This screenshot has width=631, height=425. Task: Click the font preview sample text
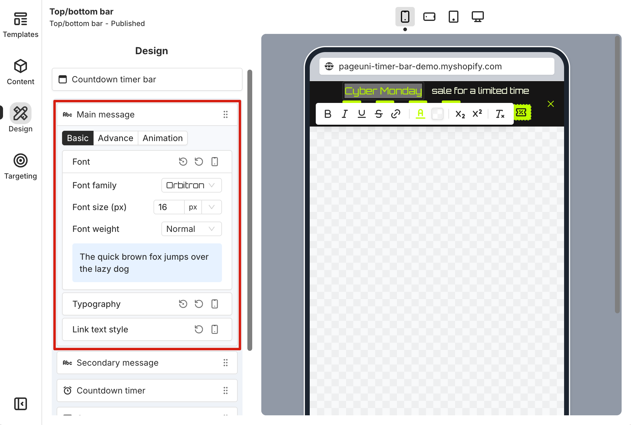[147, 263]
